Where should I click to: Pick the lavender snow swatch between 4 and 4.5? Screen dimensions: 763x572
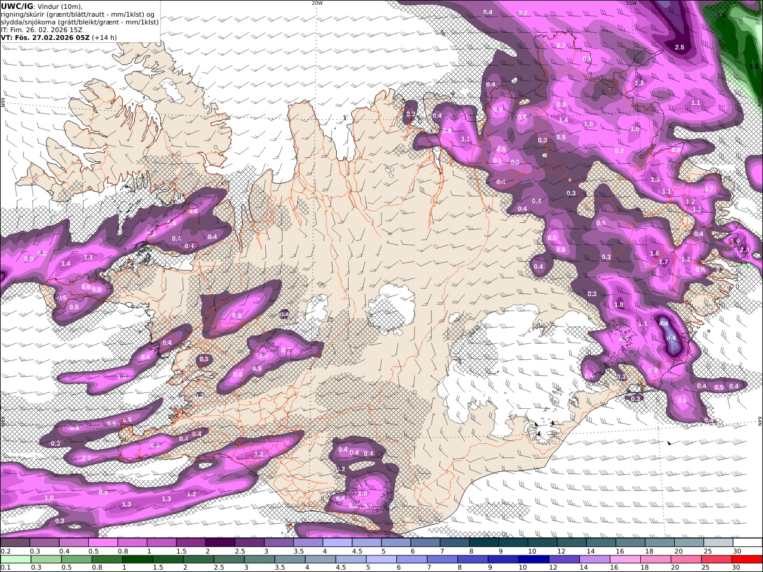click(x=337, y=542)
